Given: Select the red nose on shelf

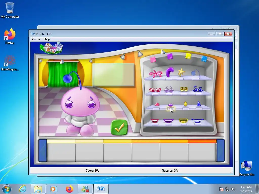Looking at the screenshot, I should click(157, 104).
